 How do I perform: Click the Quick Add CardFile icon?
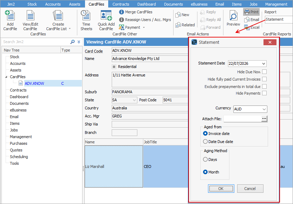coord(106,15)
